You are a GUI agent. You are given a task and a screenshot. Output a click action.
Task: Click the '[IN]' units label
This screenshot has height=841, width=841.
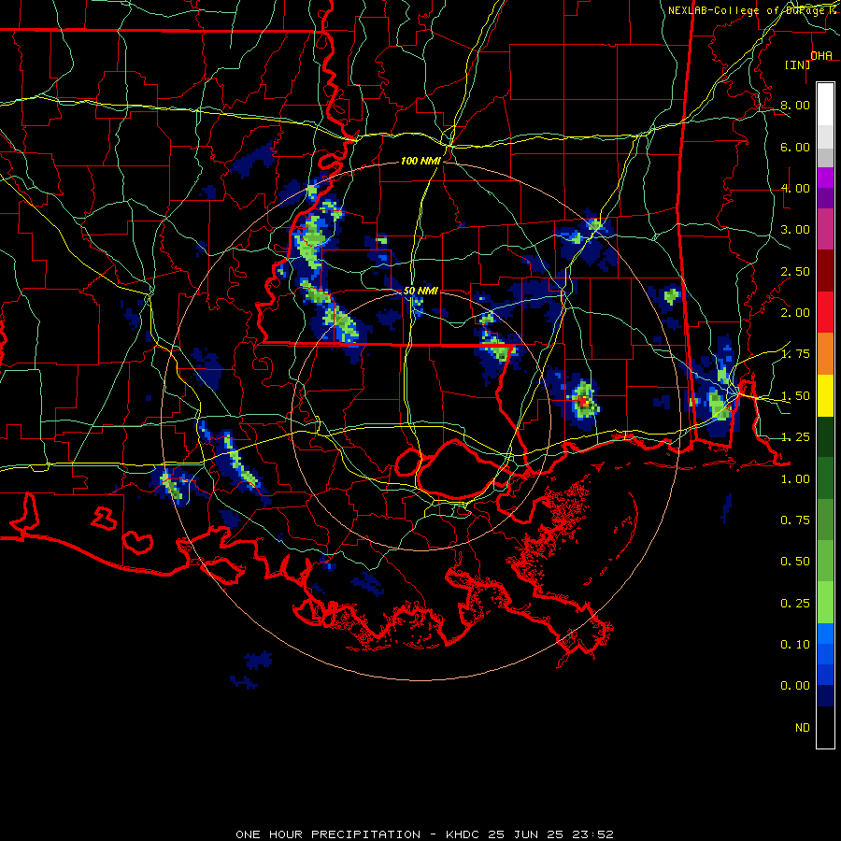click(x=798, y=65)
